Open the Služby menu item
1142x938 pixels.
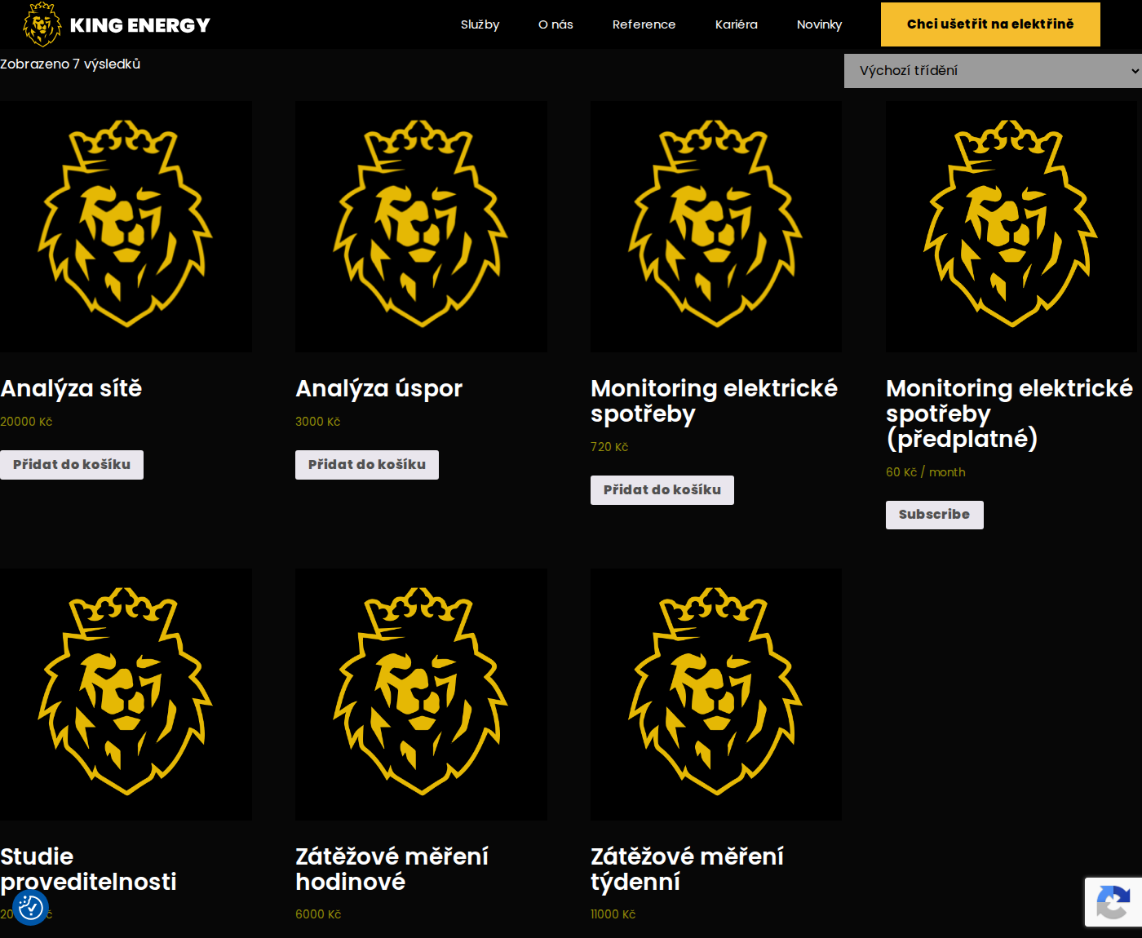[x=480, y=24]
